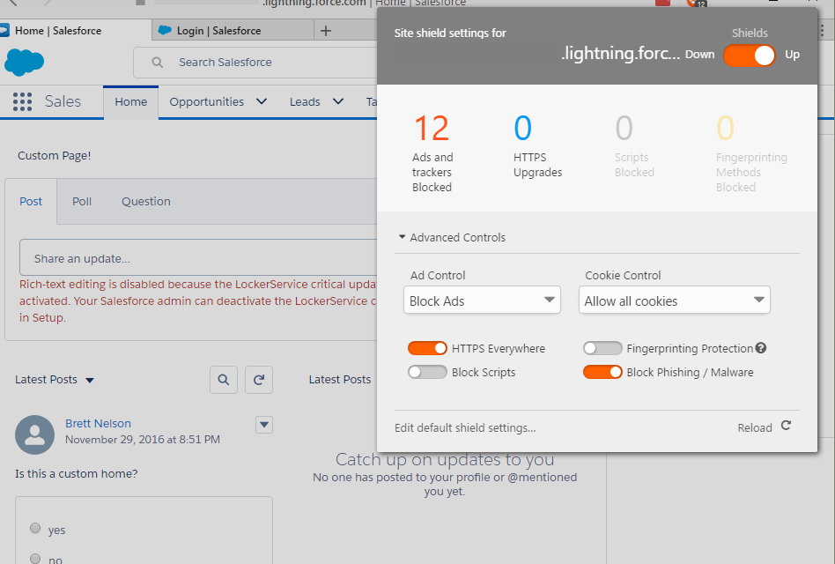Click the Reload circular arrow icon
The height and width of the screenshot is (564, 835).
click(786, 426)
